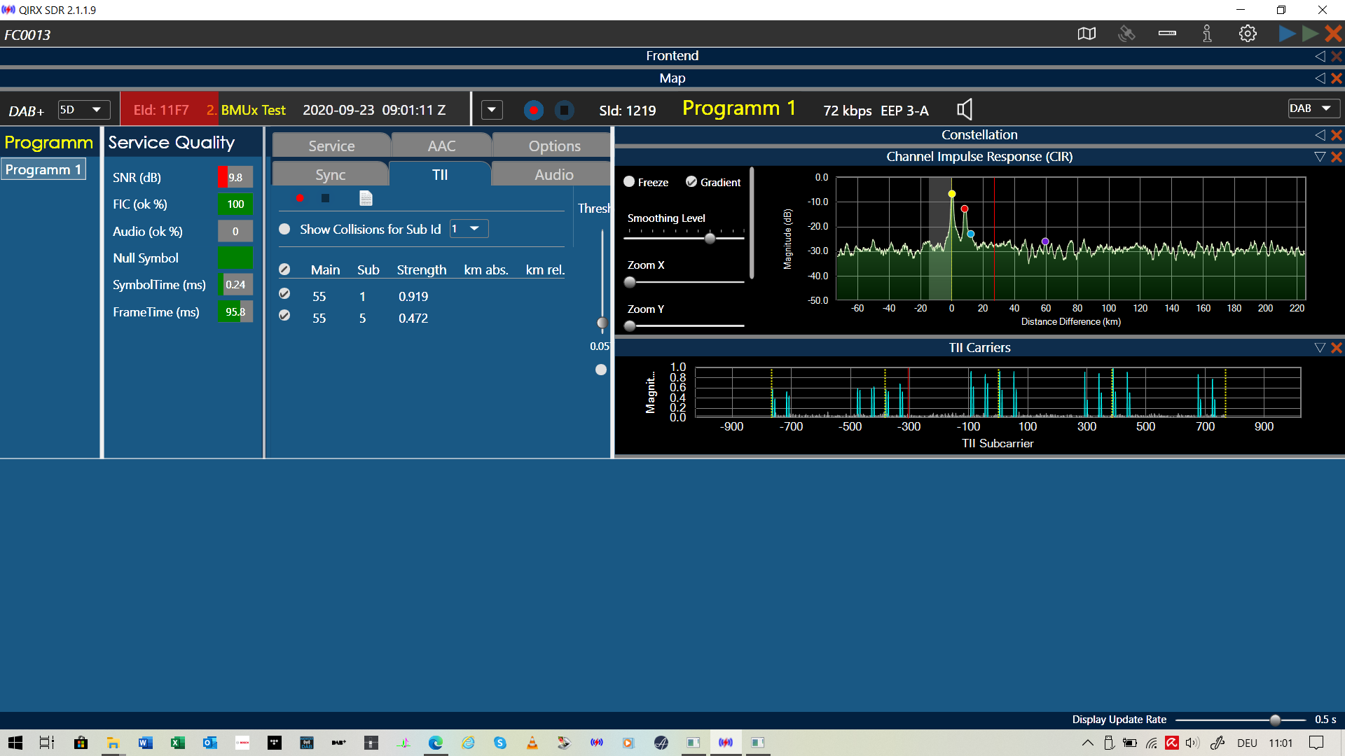Open the 5D channel dropdown
The height and width of the screenshot is (756, 1345).
pyautogui.click(x=83, y=109)
